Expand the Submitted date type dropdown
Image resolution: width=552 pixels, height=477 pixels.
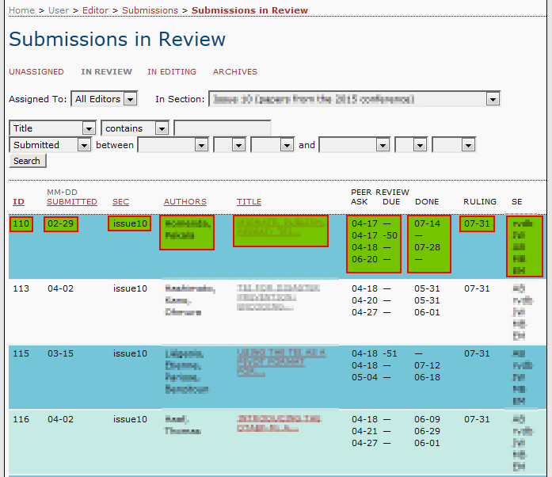(51, 145)
